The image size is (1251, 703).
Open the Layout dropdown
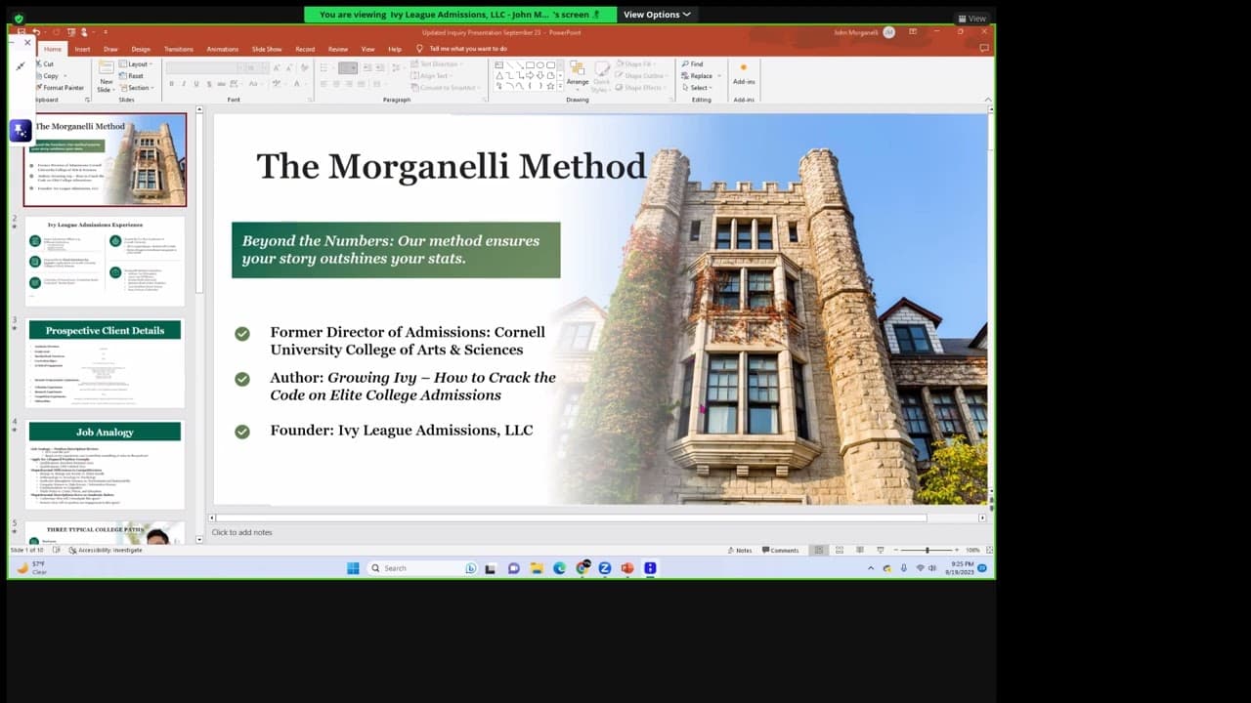[135, 64]
